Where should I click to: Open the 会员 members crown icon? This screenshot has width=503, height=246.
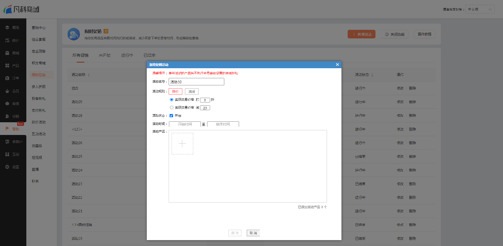click(7, 91)
